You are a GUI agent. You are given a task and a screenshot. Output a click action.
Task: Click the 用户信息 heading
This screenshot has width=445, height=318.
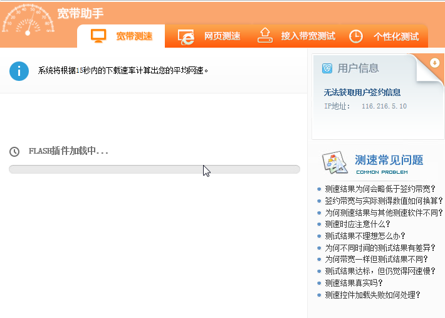pyautogui.click(x=358, y=68)
